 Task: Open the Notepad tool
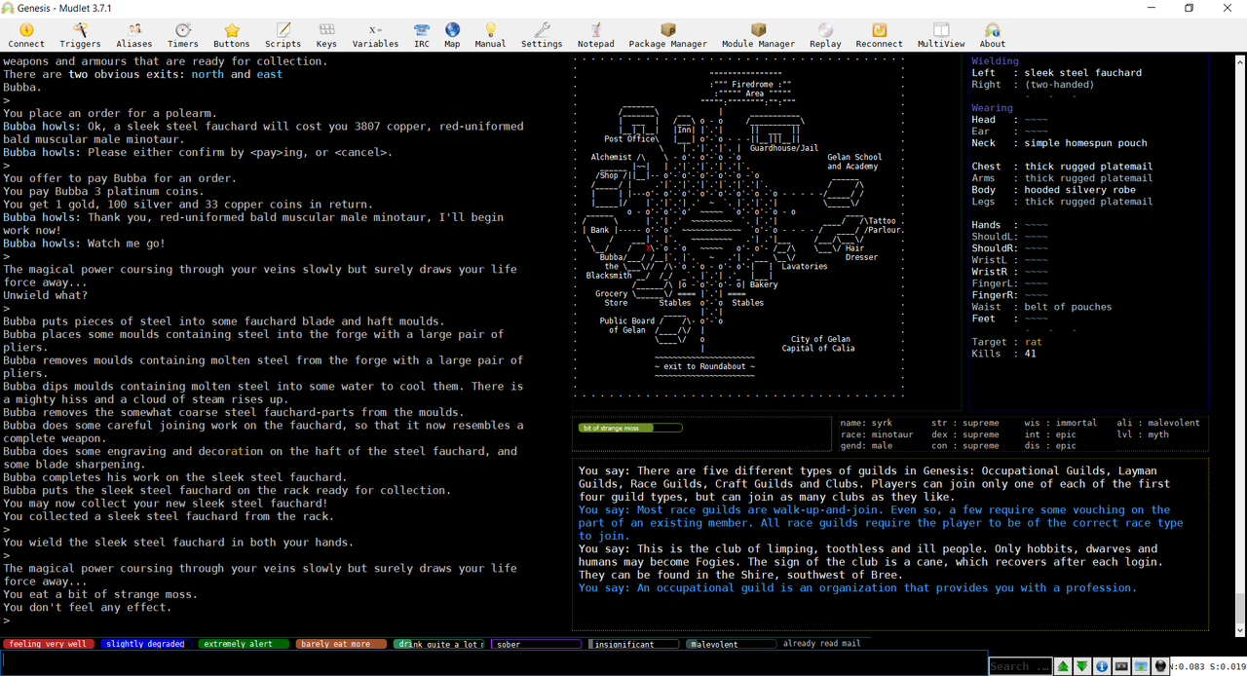(595, 35)
